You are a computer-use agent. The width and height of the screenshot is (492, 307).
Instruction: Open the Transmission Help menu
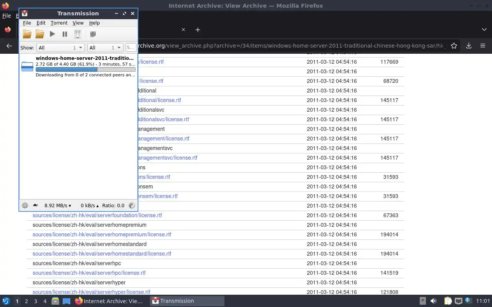[94, 23]
